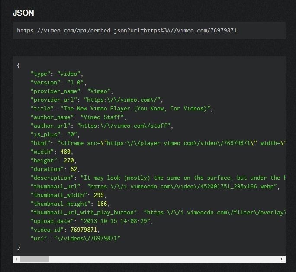This screenshot has width=296, height=272.
Task: Click the "thumbnail_url_with_play_button" line
Action: tap(158, 213)
